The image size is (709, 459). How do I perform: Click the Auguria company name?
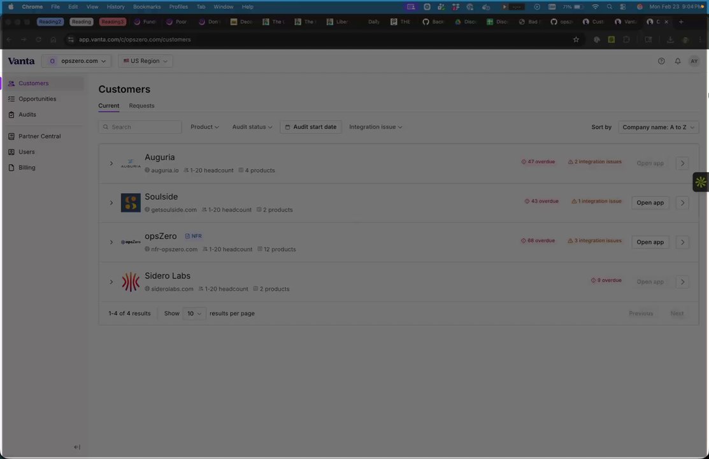tap(160, 157)
